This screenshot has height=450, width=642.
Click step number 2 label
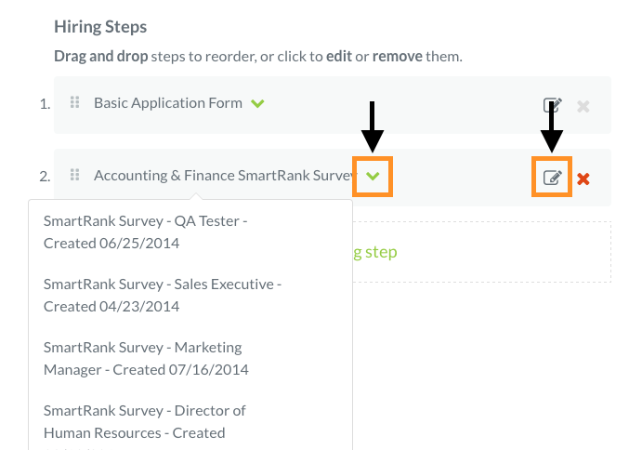coord(45,177)
